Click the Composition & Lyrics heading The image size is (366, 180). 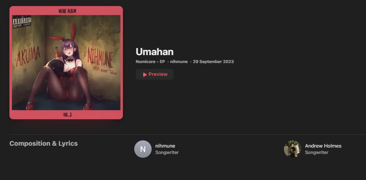43,143
